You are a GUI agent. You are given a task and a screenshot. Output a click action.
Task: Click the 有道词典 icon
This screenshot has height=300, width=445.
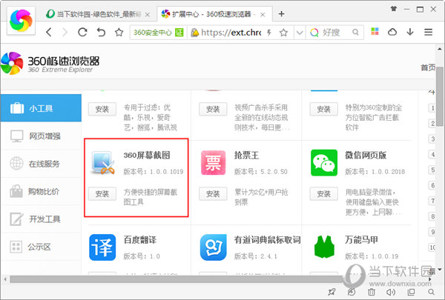click(213, 247)
